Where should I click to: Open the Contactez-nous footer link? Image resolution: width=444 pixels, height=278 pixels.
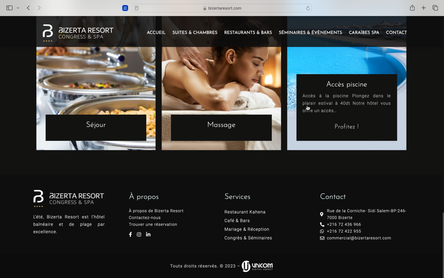pyautogui.click(x=145, y=218)
